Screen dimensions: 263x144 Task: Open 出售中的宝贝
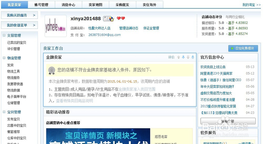click(x=17, y=125)
